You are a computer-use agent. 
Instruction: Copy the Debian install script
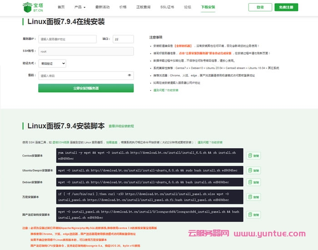[253, 182]
